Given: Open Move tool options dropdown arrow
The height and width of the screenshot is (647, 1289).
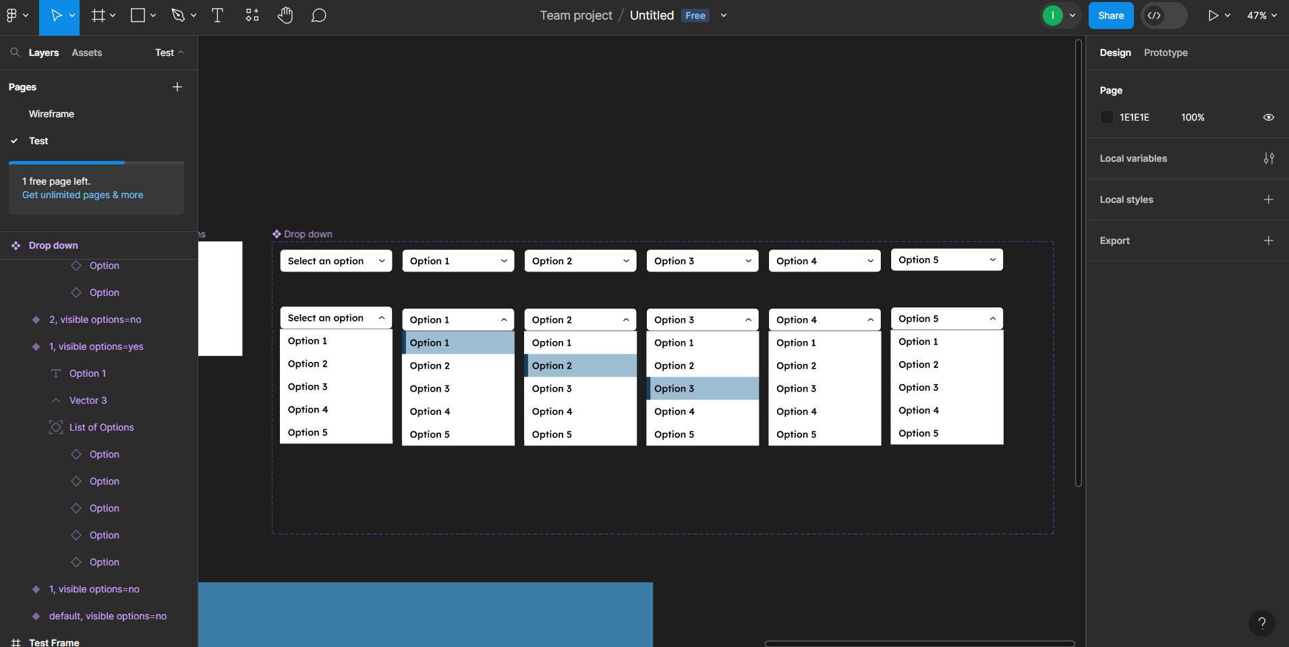Looking at the screenshot, I should tap(72, 16).
